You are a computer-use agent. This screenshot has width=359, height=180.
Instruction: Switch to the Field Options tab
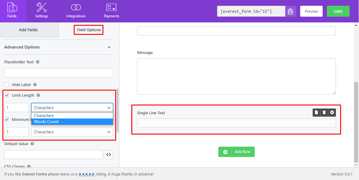tap(88, 30)
